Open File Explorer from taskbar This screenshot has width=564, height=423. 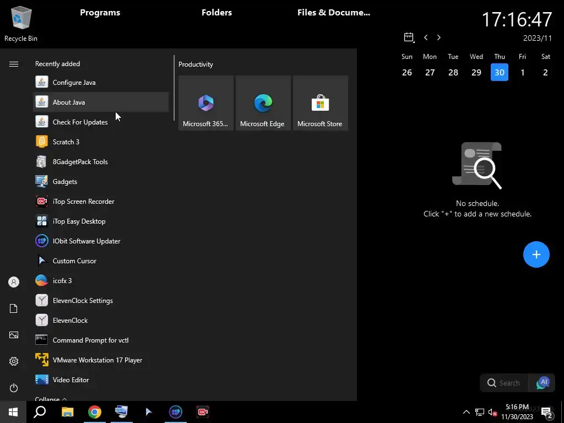tap(67, 412)
